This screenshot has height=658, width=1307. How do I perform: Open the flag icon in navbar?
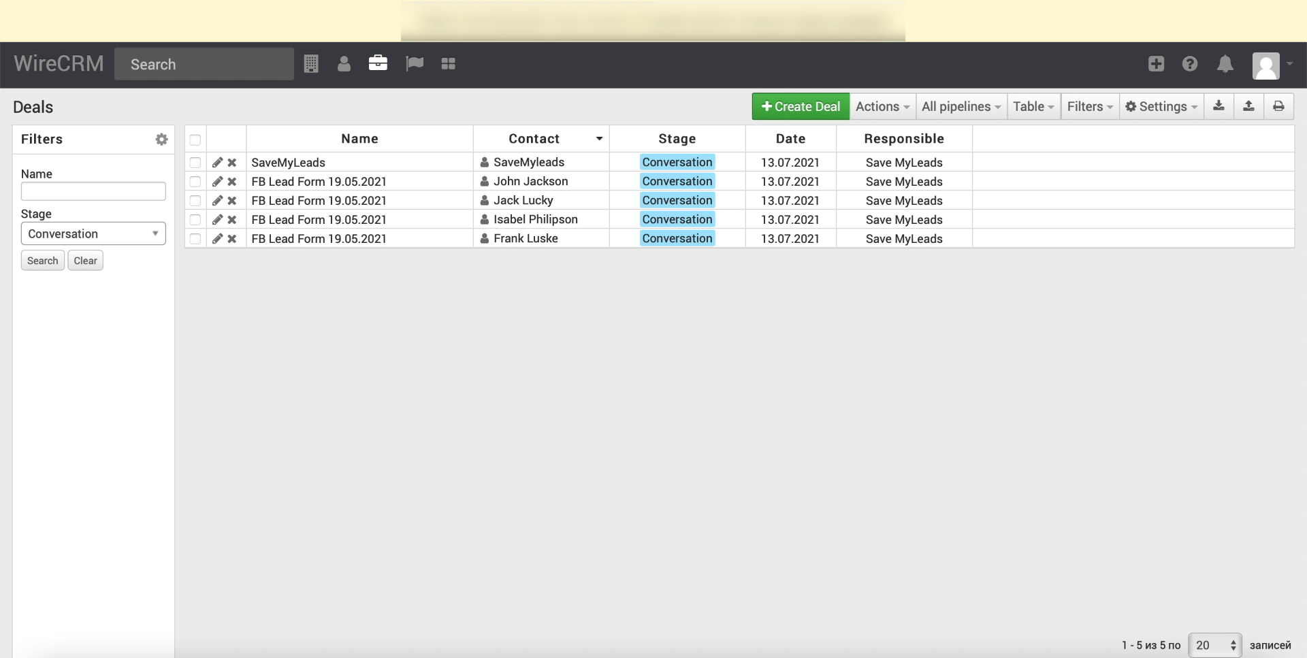pos(415,64)
